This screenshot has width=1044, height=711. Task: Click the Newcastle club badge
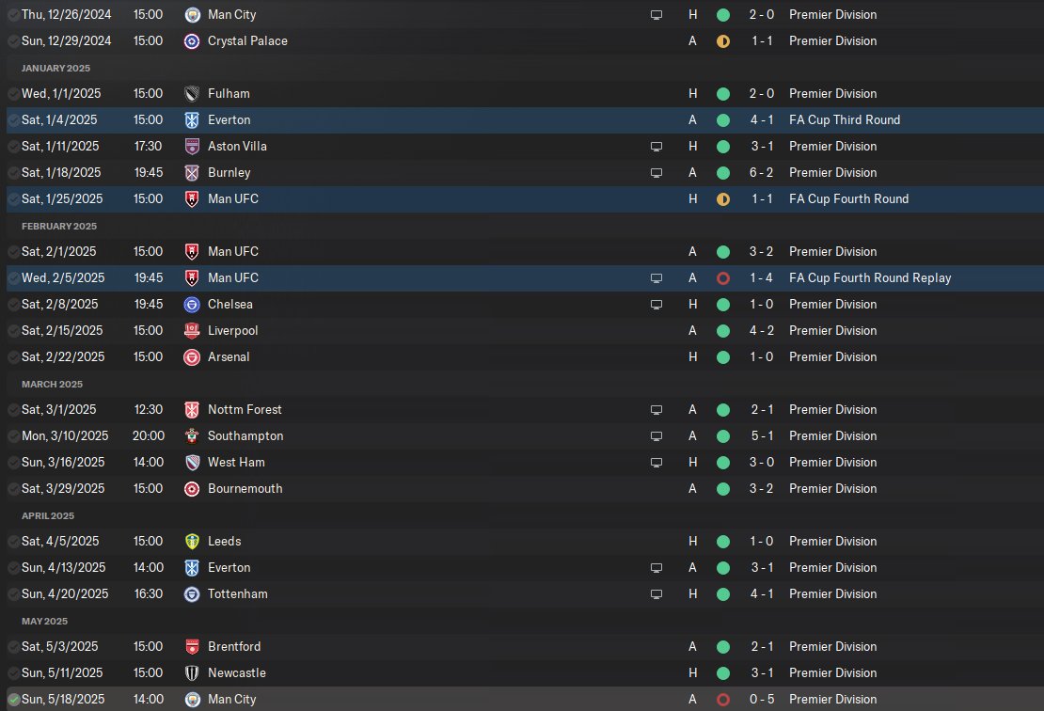click(192, 673)
